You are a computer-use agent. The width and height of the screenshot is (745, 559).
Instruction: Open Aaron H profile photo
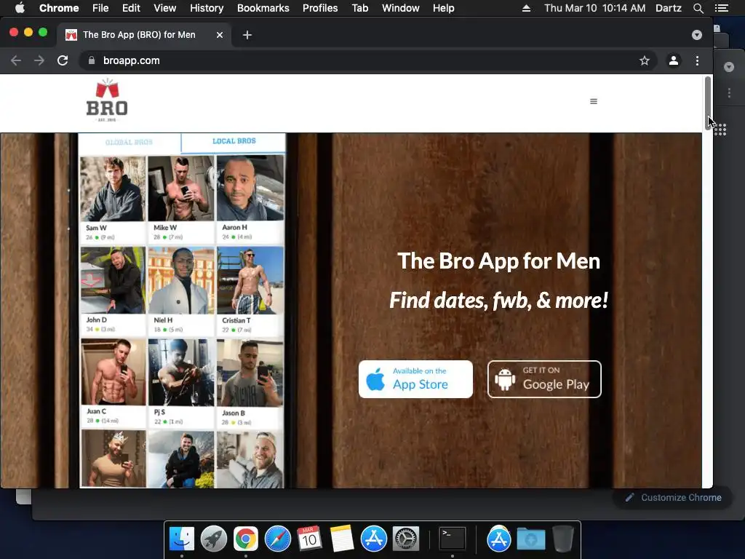(250, 189)
